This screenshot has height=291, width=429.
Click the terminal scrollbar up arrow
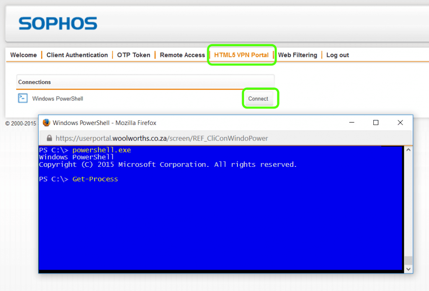(x=408, y=150)
